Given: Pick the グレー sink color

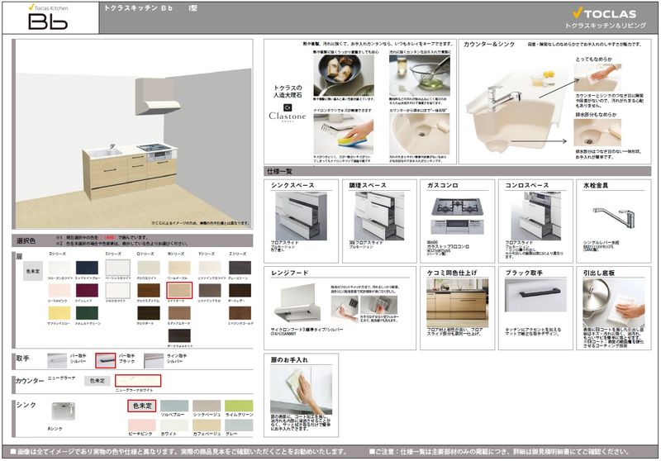Looking at the screenshot, I should (x=239, y=425).
